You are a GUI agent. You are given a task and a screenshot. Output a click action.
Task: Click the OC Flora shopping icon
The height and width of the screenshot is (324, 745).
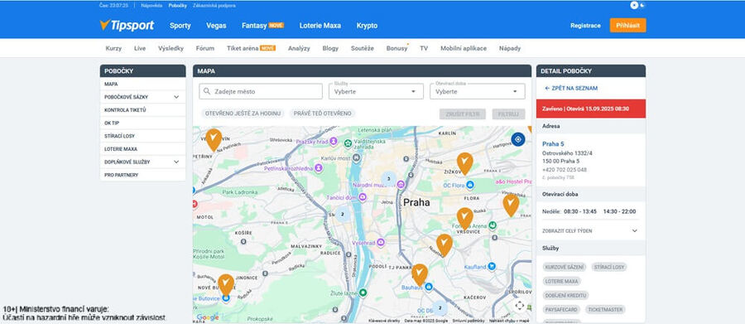pyautogui.click(x=470, y=184)
